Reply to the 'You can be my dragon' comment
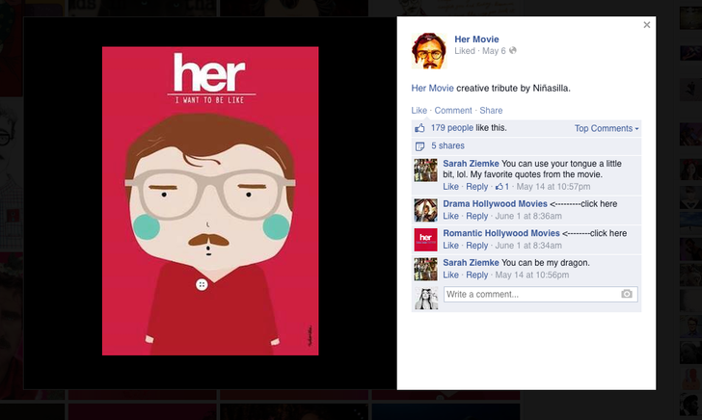The width and height of the screenshot is (702, 420). [476, 276]
